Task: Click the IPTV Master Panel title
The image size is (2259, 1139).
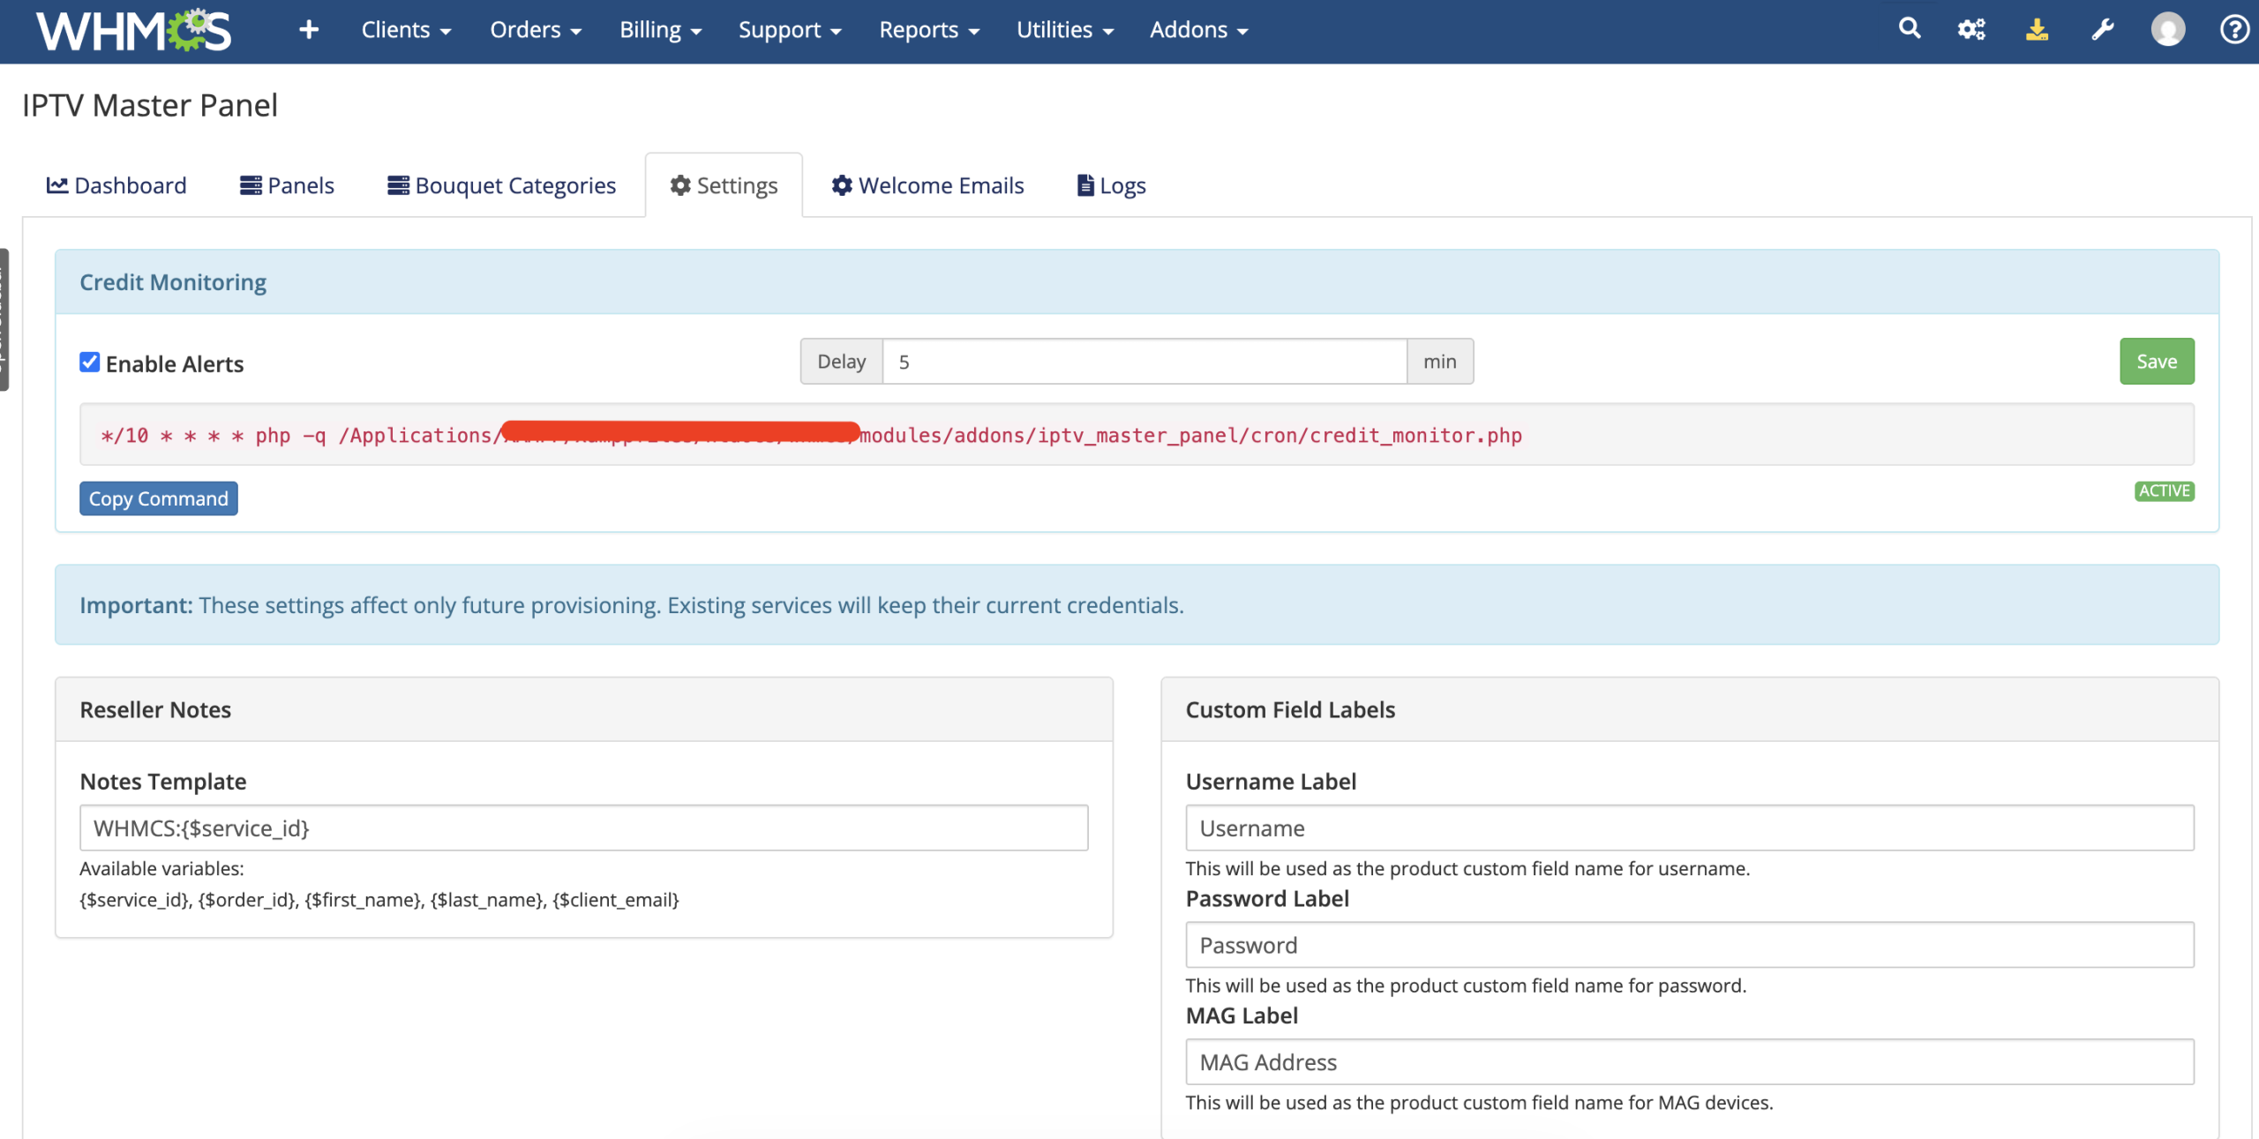Action: tap(150, 105)
